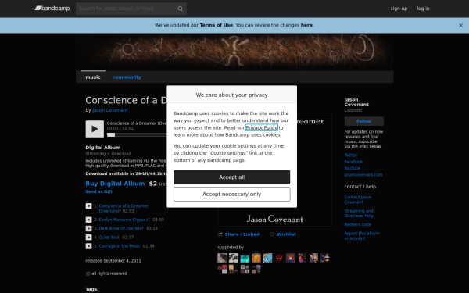This screenshot has height=293, width=469.
Task: Click Send as Gift
Action: pos(99,191)
